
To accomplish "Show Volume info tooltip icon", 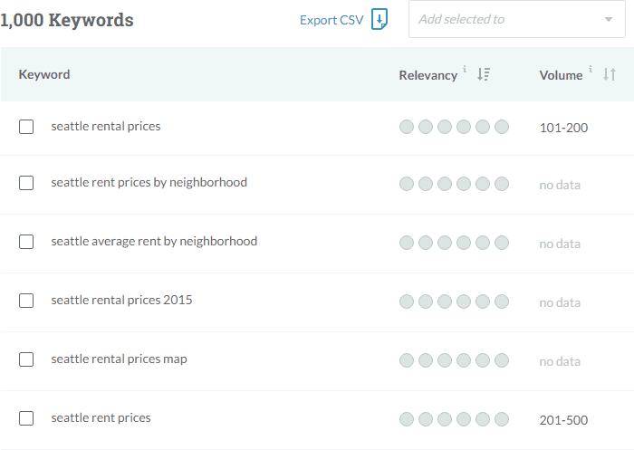I will pos(591,69).
